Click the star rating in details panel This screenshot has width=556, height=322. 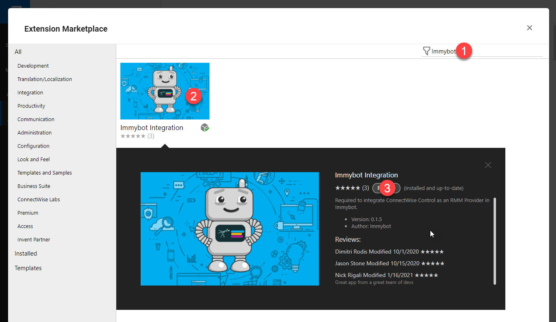point(347,188)
